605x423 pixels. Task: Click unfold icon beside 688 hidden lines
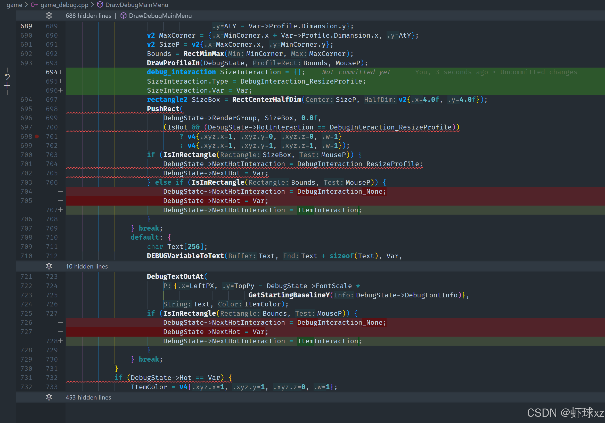click(49, 16)
